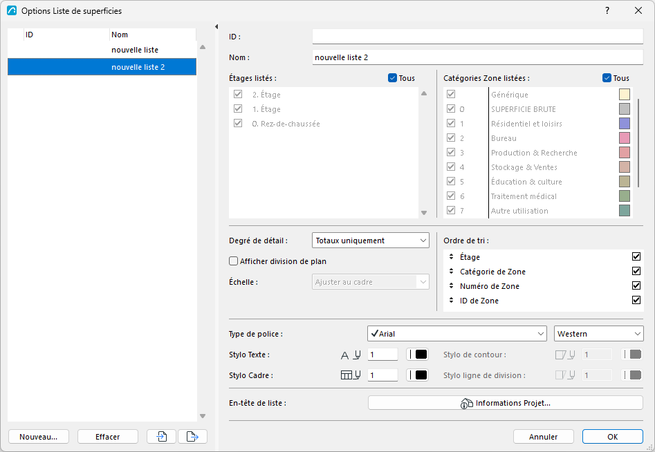
Task: Enable Afficher division de plan
Action: [234, 261]
